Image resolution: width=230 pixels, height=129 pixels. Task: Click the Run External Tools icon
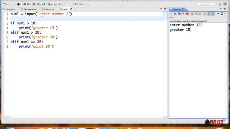tap(49, 4)
